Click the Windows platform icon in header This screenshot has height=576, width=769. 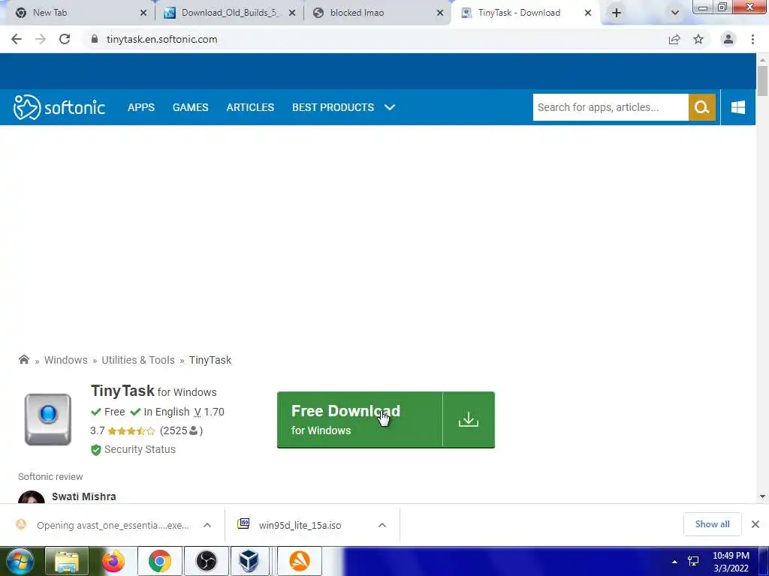738,107
